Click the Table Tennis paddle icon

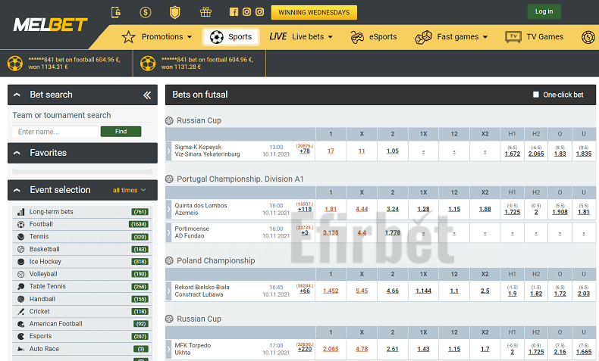click(x=21, y=286)
